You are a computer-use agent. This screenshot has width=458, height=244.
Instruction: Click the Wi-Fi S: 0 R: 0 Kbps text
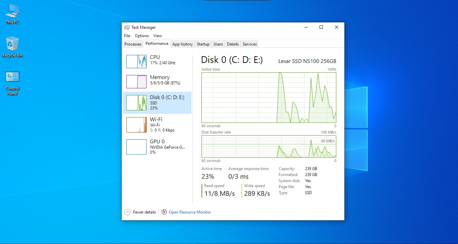tap(162, 130)
